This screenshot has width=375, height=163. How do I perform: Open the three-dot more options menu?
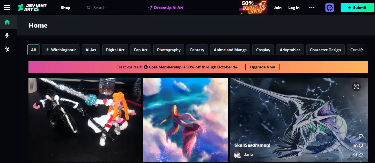pos(312,8)
